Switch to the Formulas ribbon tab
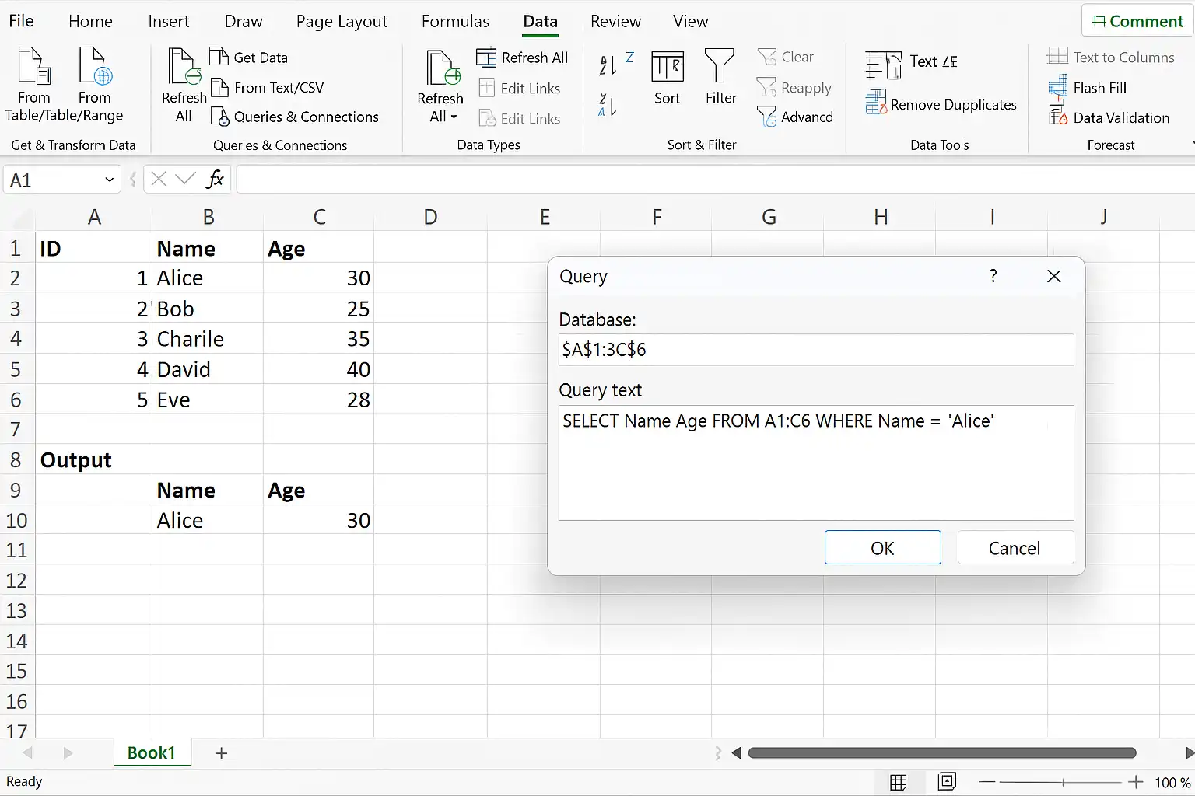The width and height of the screenshot is (1195, 796). coord(455,22)
